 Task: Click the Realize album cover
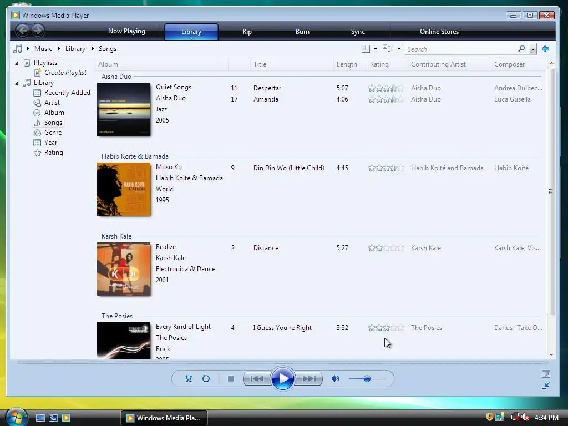pos(124,269)
